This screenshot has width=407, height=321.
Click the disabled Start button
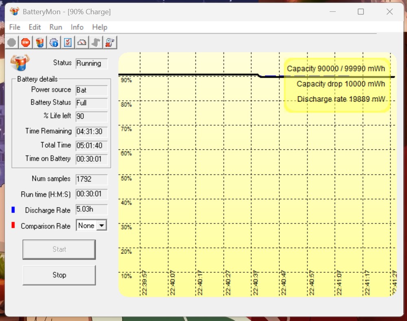click(59, 249)
